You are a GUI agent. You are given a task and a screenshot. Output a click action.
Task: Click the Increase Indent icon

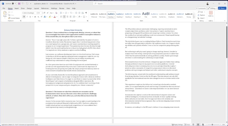pyautogui.click(x=79, y=13)
